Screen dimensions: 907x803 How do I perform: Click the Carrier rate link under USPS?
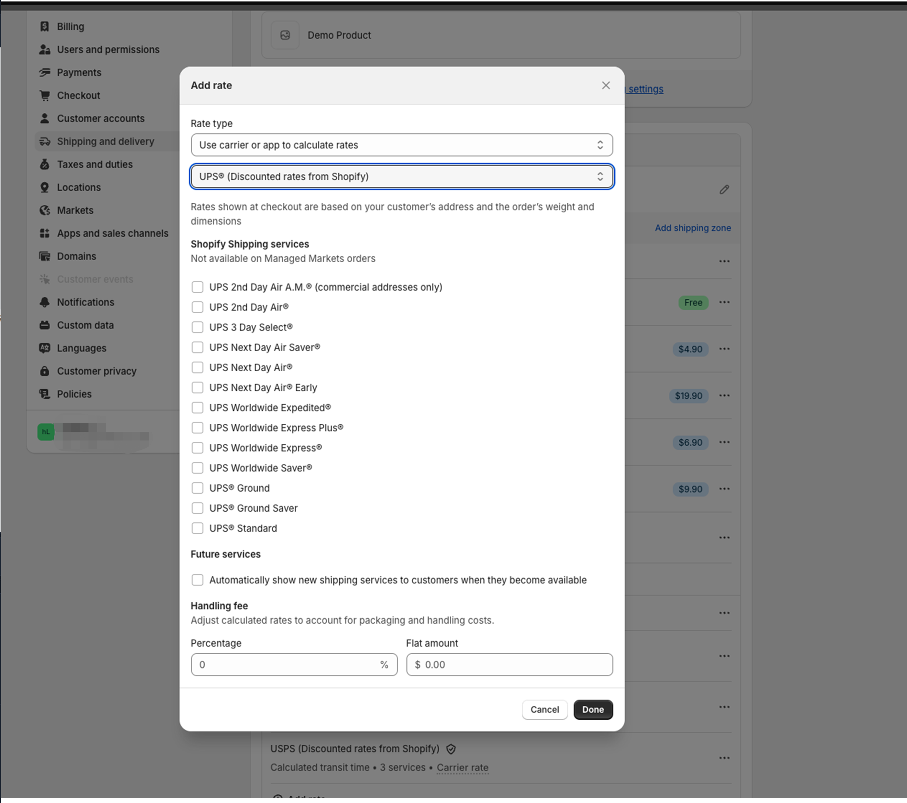point(463,767)
